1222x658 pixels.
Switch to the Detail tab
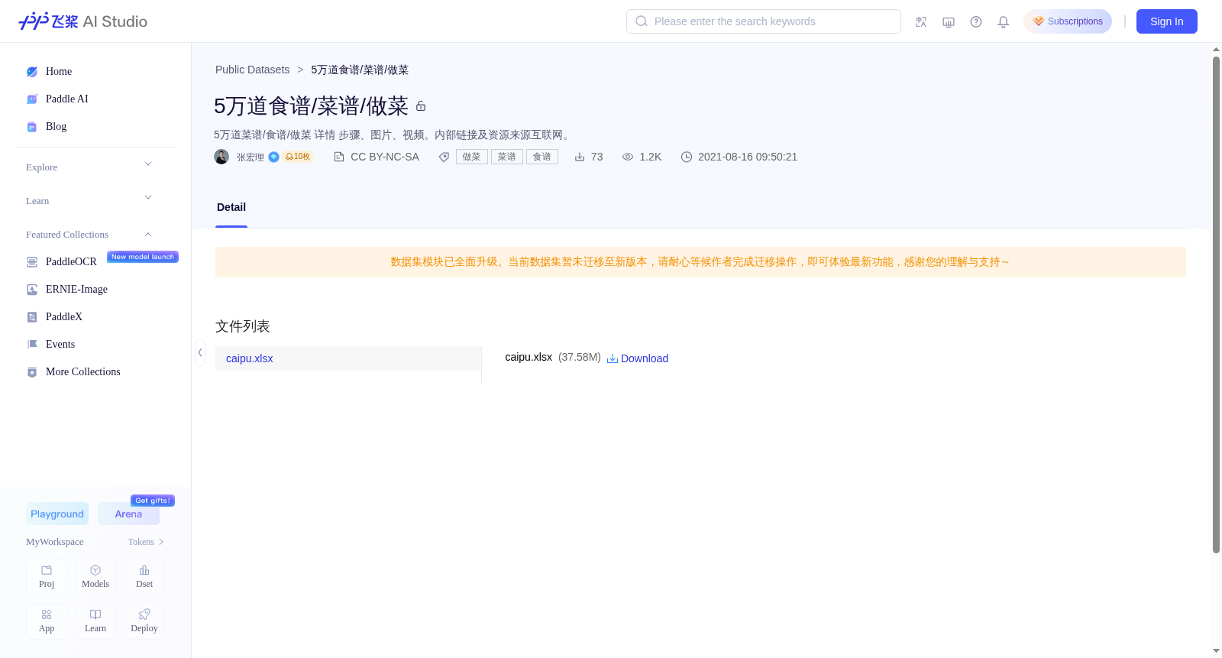231,207
